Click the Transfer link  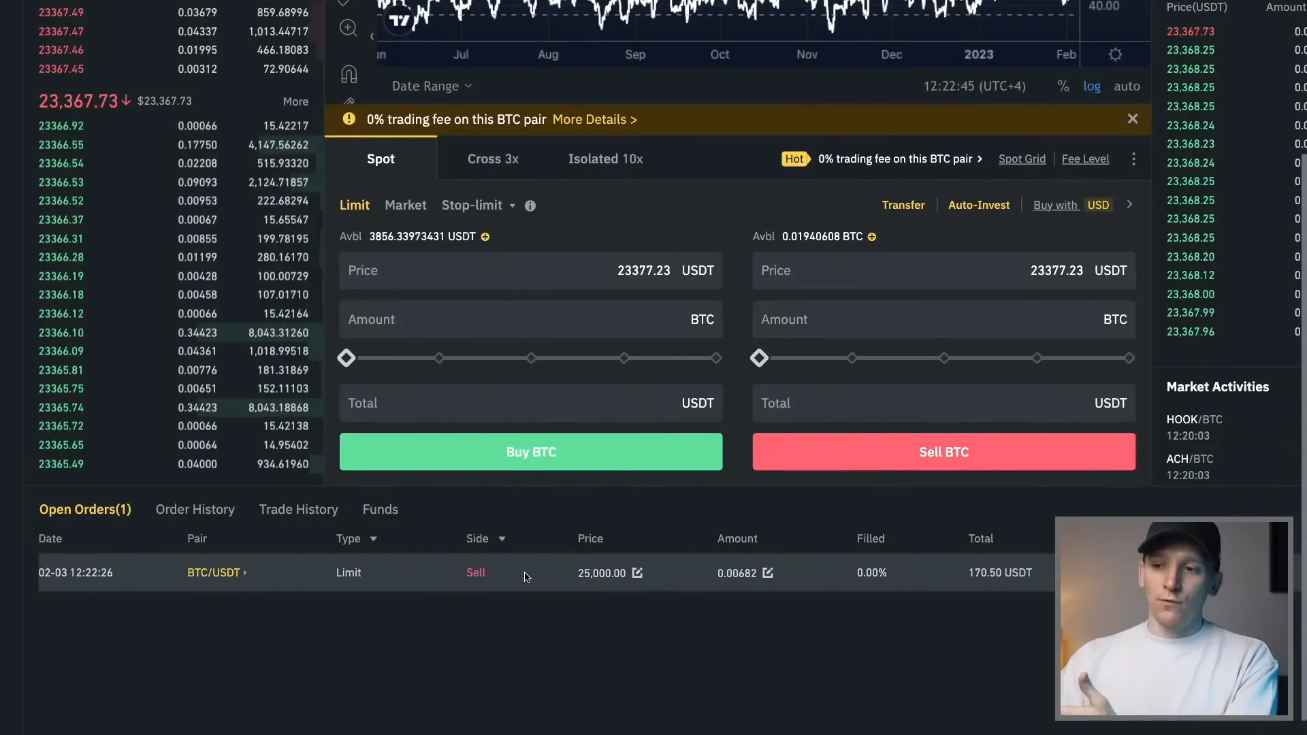(903, 205)
